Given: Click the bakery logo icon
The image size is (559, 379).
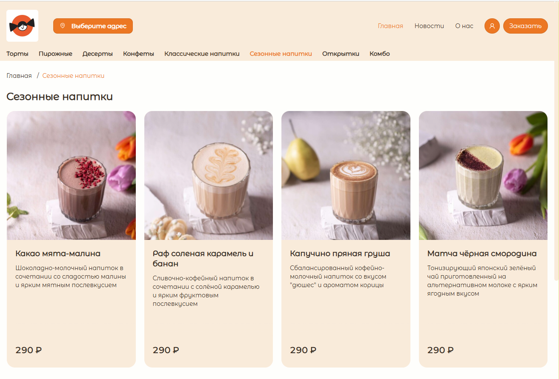Looking at the screenshot, I should click(22, 26).
